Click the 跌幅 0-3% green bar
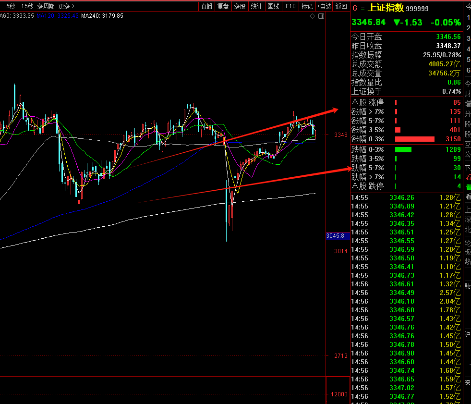This screenshot has height=404, width=471. pyautogui.click(x=403, y=149)
